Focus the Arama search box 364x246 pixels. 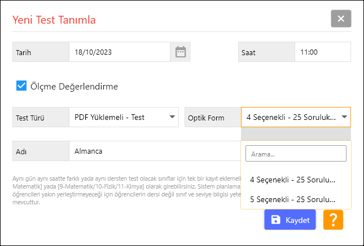[295, 153]
